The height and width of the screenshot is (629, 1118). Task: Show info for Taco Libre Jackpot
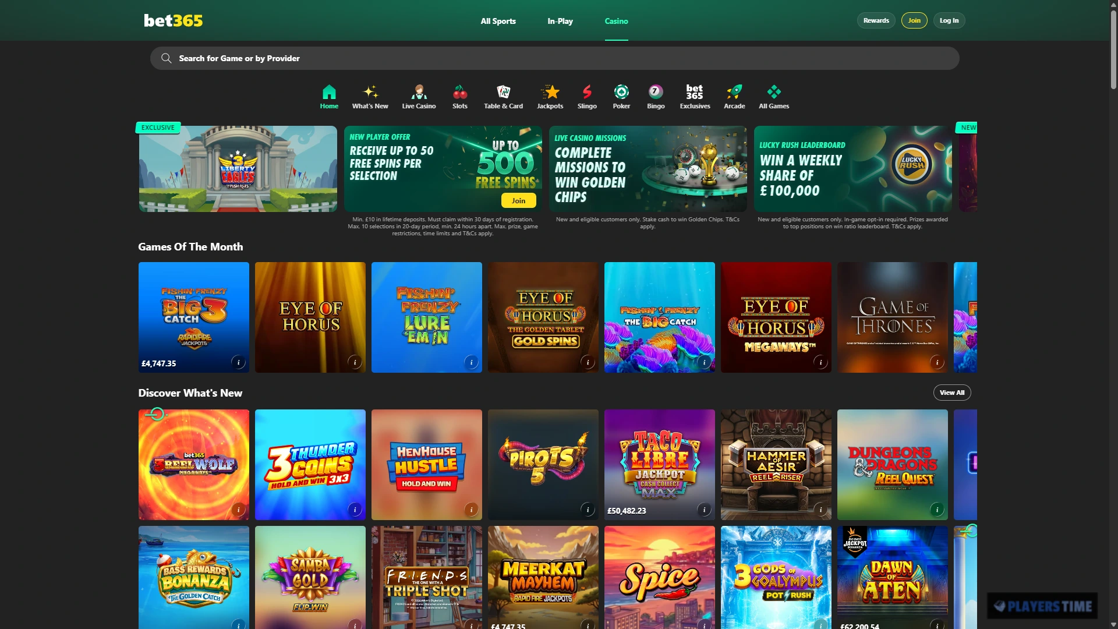704,510
